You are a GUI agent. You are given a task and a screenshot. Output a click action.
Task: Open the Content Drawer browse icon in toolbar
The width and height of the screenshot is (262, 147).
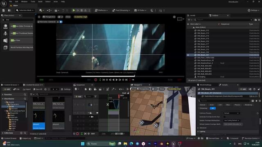click(x=9, y=10)
